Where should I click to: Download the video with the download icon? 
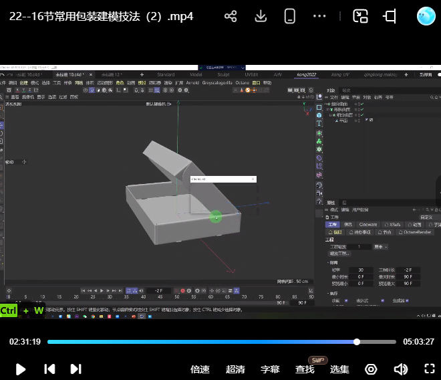point(261,16)
